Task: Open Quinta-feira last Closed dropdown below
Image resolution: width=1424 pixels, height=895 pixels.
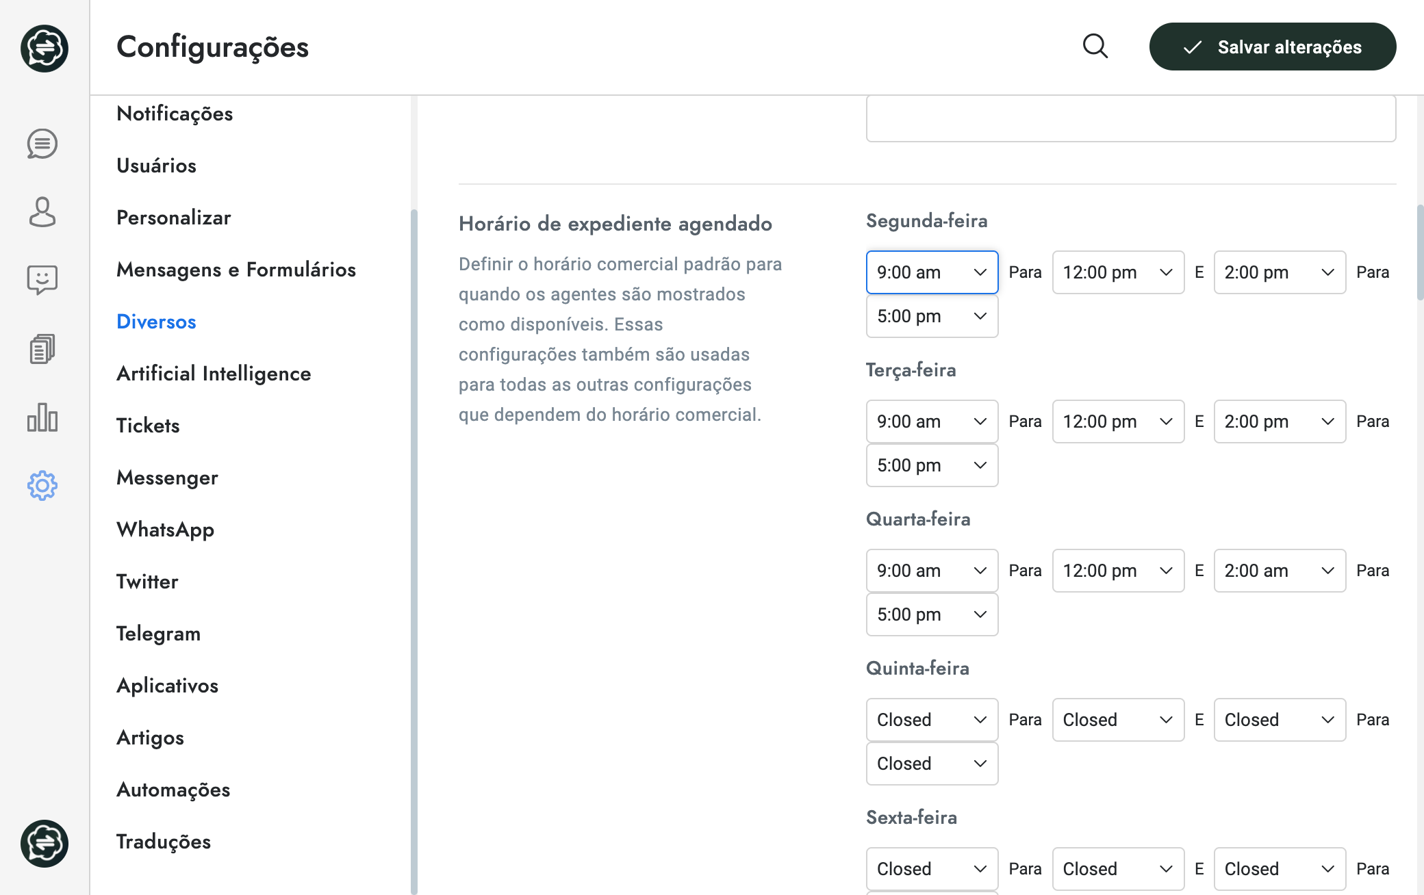Action: pyautogui.click(x=932, y=764)
